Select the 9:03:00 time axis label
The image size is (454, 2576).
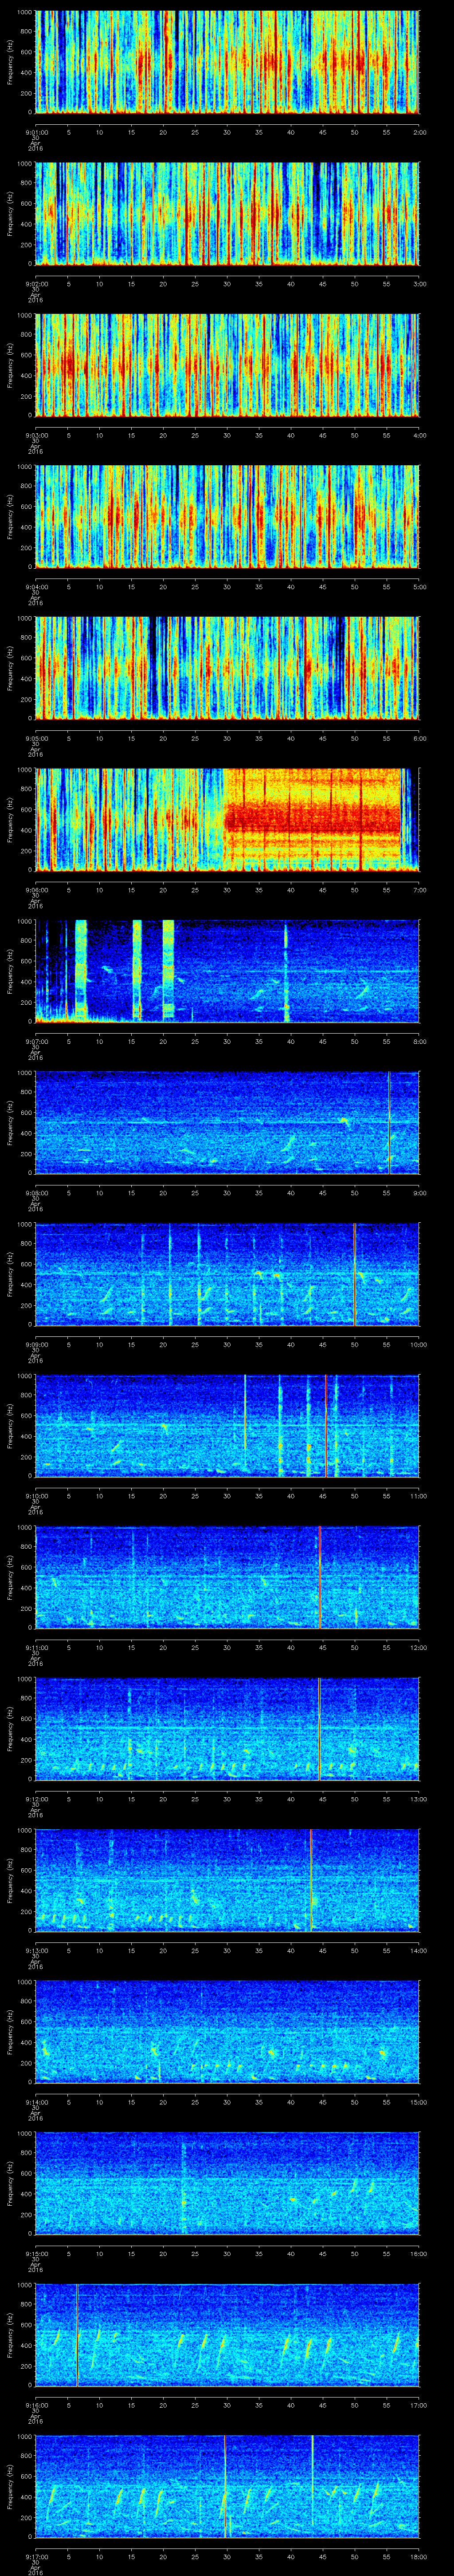point(36,435)
